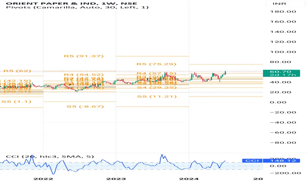Click the CCI line peak in late 2023
The image size is (308, 182).
click(162, 155)
